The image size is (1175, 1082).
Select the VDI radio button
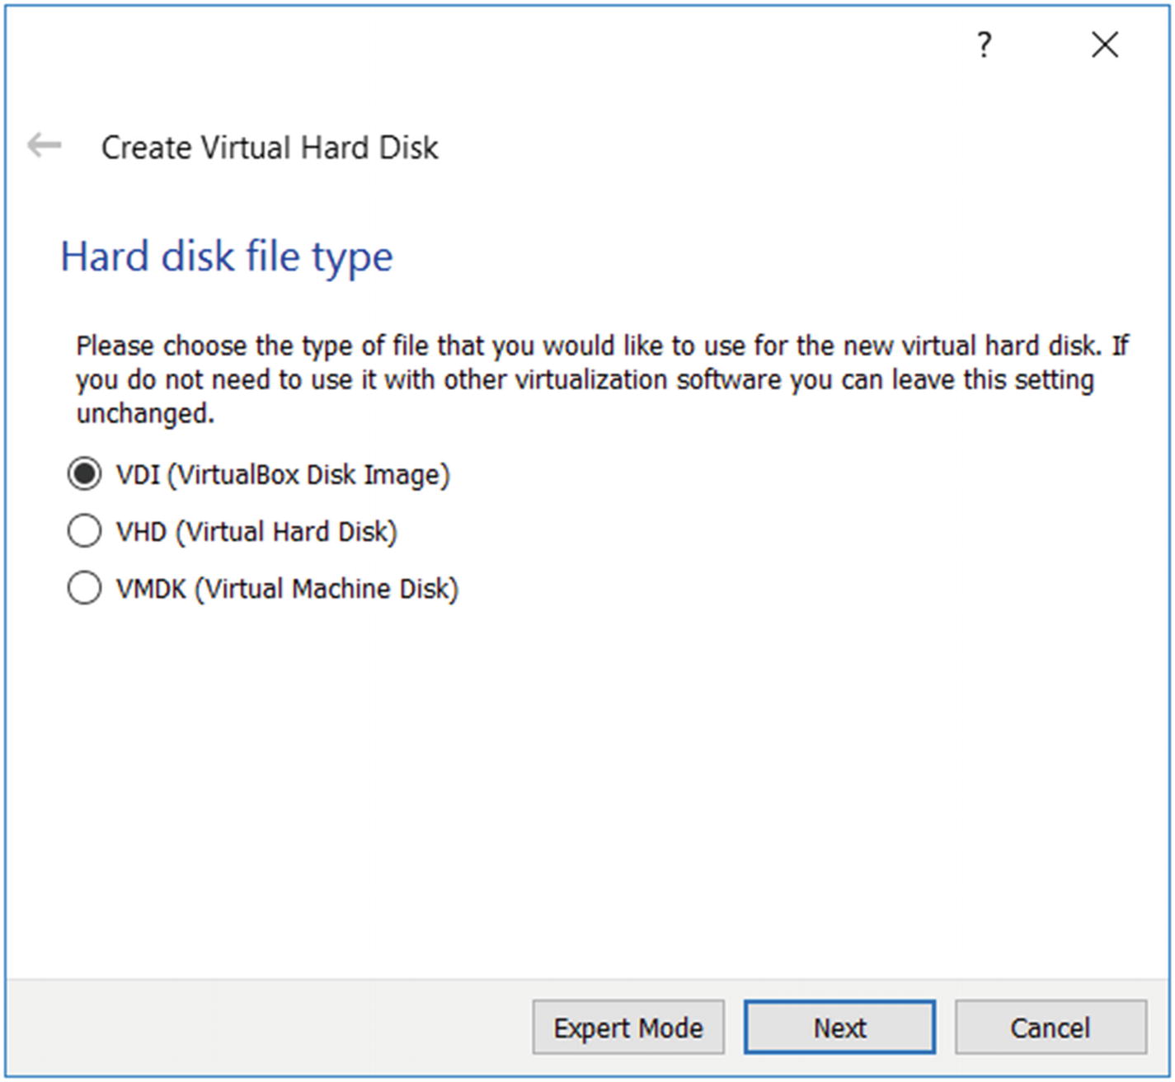click(x=84, y=474)
